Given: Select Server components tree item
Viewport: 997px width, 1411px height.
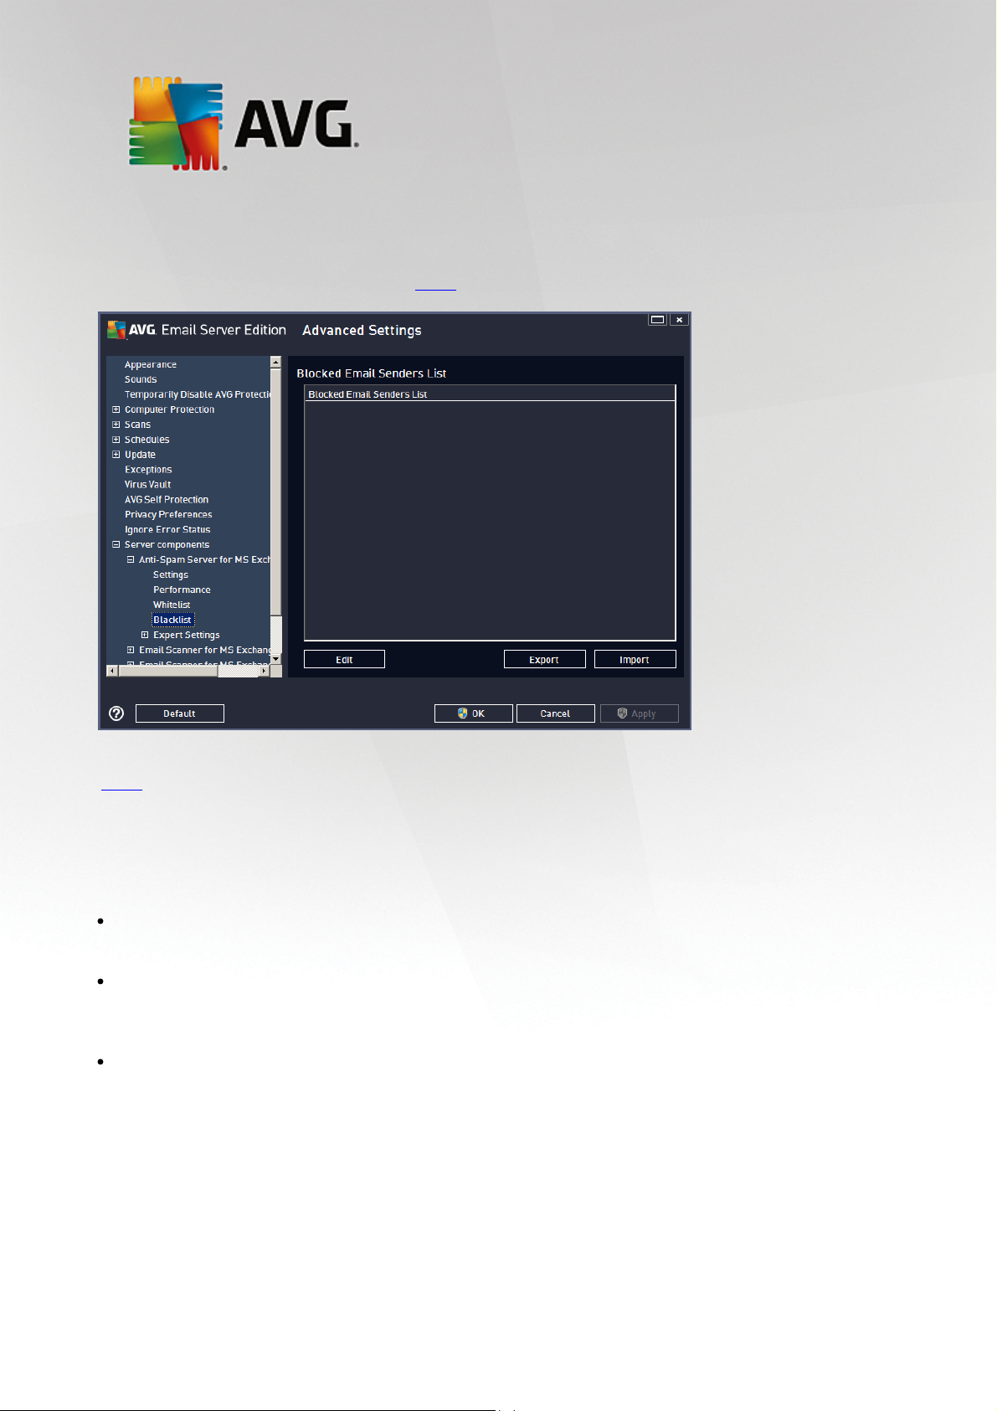Looking at the screenshot, I should tap(167, 545).
